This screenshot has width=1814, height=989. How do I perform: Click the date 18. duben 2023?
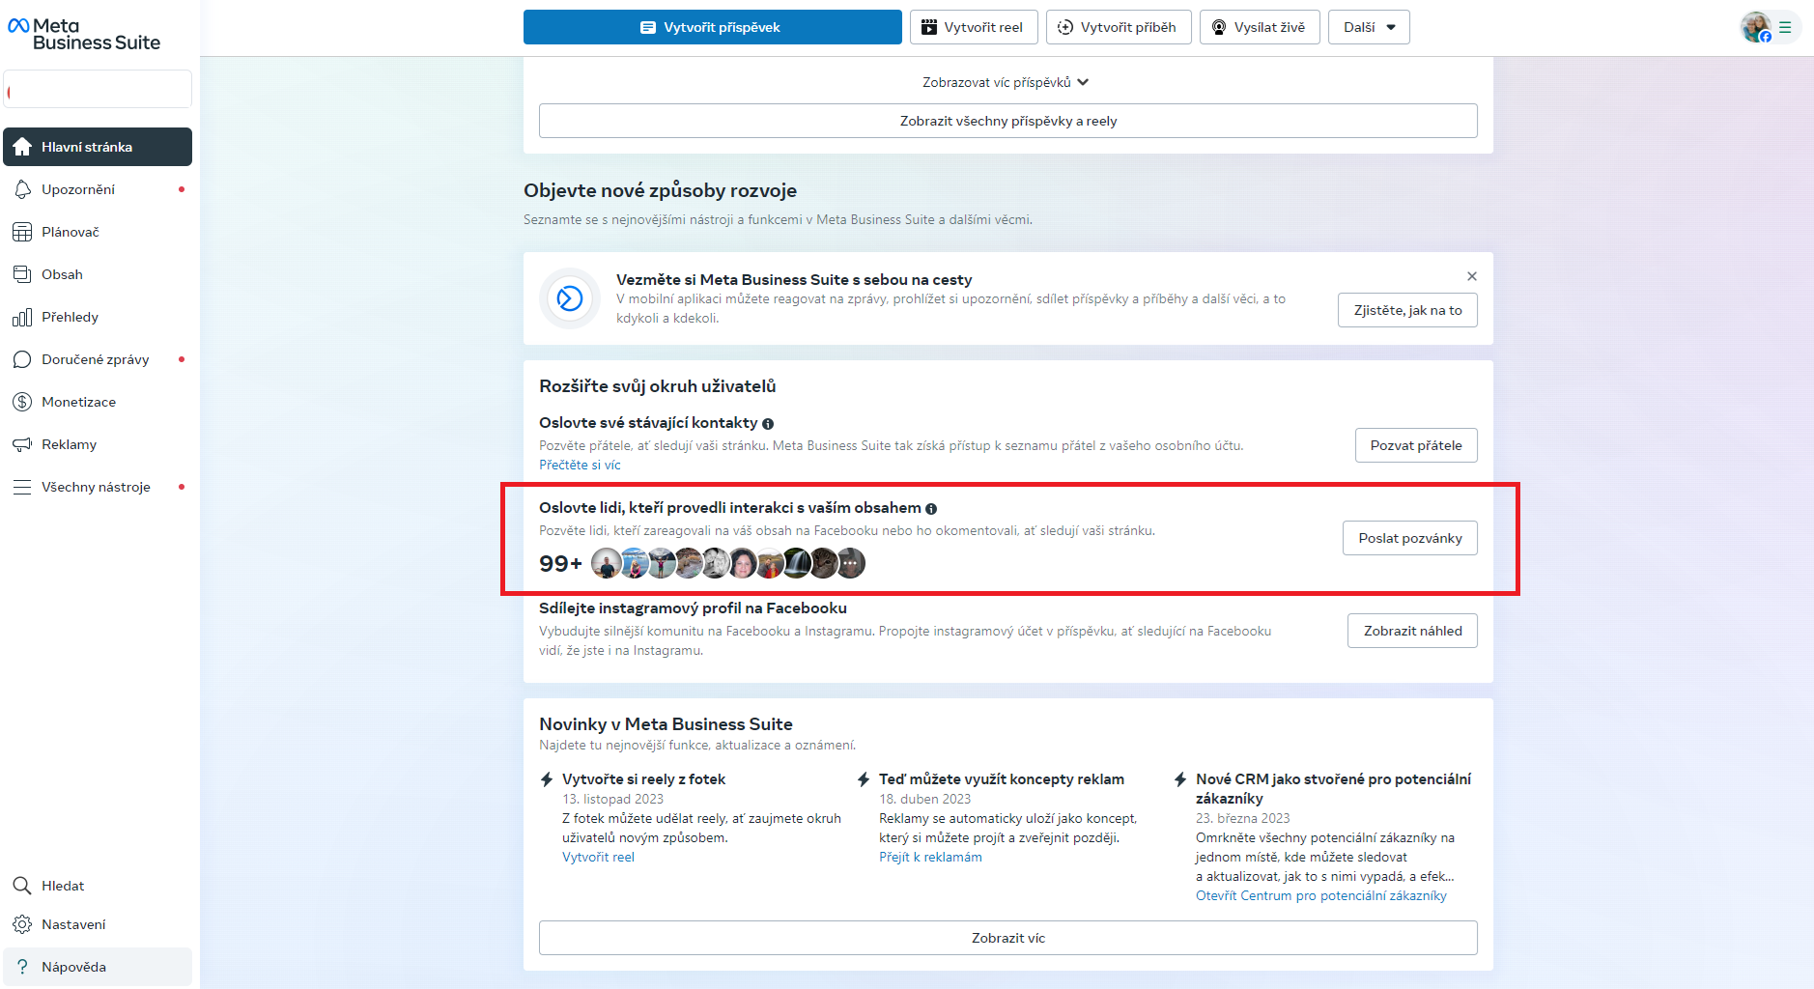tap(925, 799)
